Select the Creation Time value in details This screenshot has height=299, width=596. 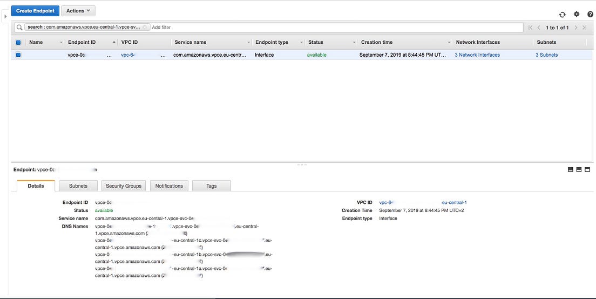(422, 211)
